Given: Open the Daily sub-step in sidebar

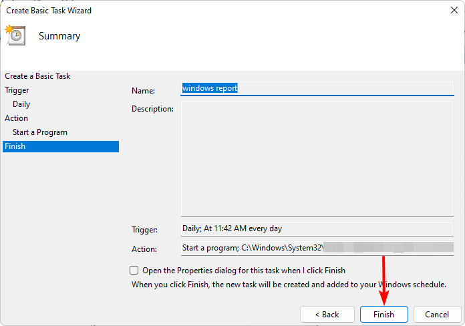Looking at the screenshot, I should coord(21,104).
